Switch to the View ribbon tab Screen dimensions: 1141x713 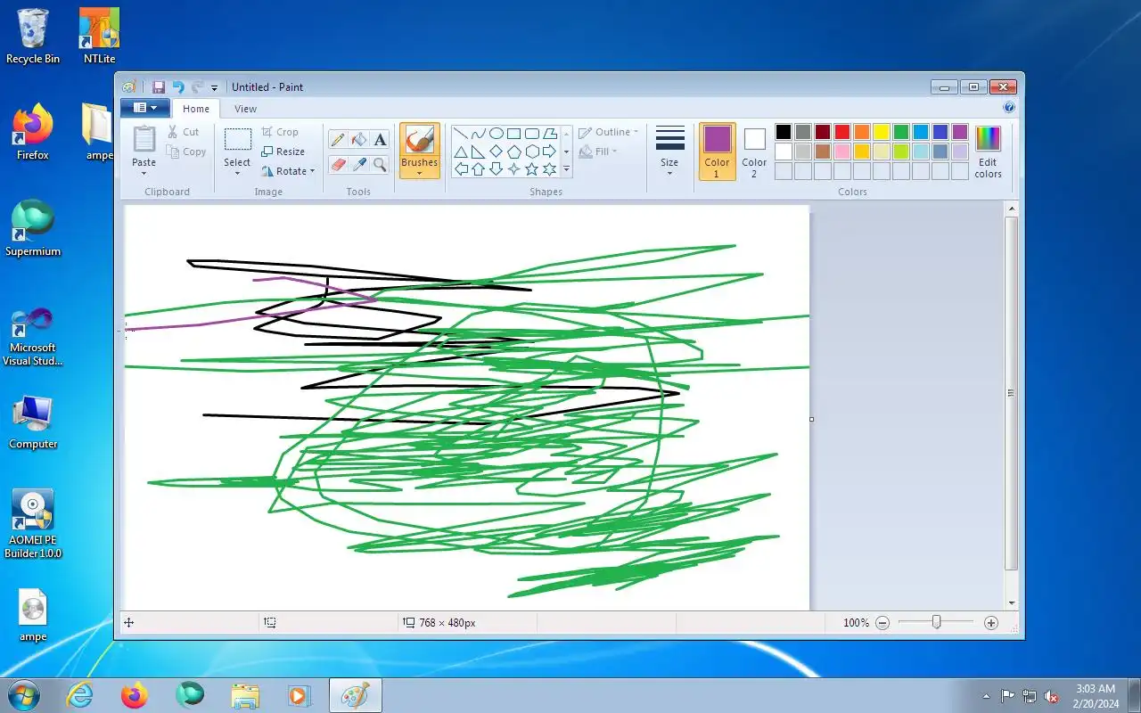(245, 109)
